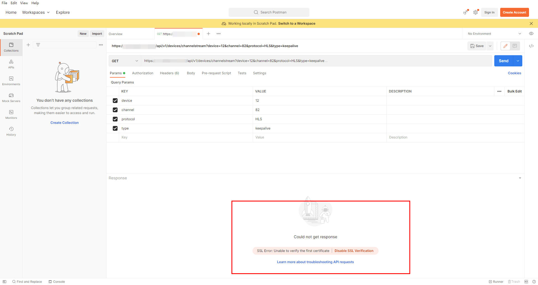Toggle the sidebar icon in status bar
This screenshot has height=285, width=538.
[4, 282]
